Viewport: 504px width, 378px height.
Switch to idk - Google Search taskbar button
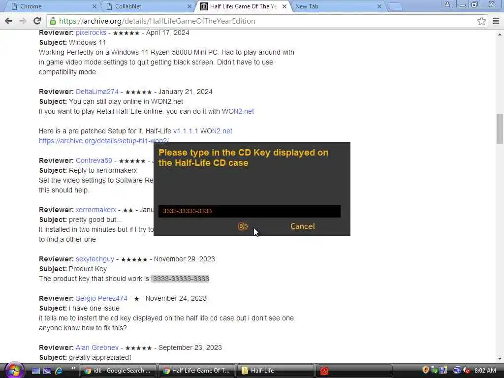[118, 371]
